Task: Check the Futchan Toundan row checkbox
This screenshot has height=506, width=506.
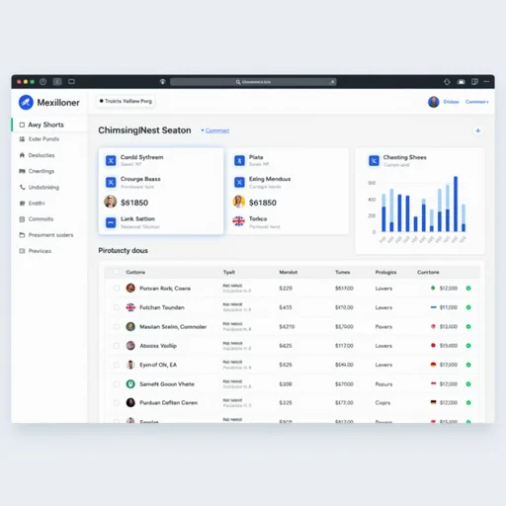Action: tap(117, 307)
